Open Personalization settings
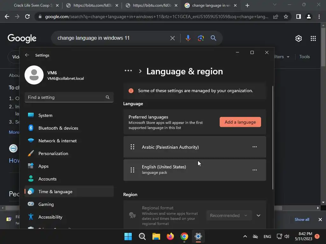Image resolution: width=326 pixels, height=244 pixels. coord(69,153)
